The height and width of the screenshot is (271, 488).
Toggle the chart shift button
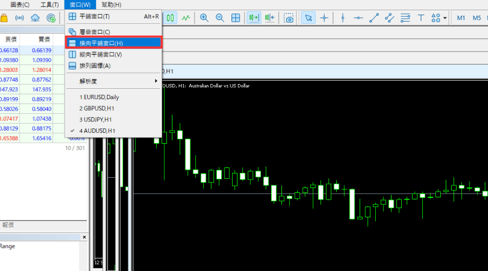click(269, 18)
